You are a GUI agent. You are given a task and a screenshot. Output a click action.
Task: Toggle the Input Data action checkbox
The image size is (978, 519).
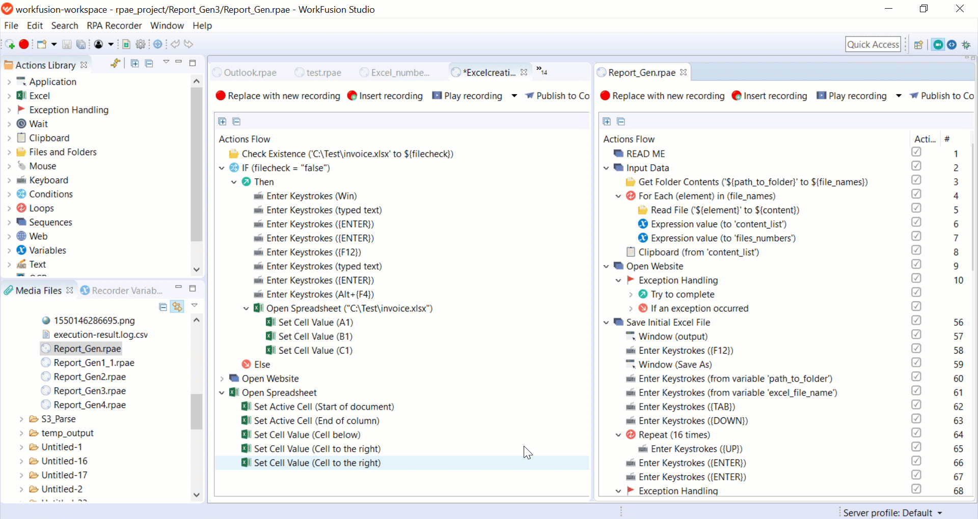[x=916, y=166]
